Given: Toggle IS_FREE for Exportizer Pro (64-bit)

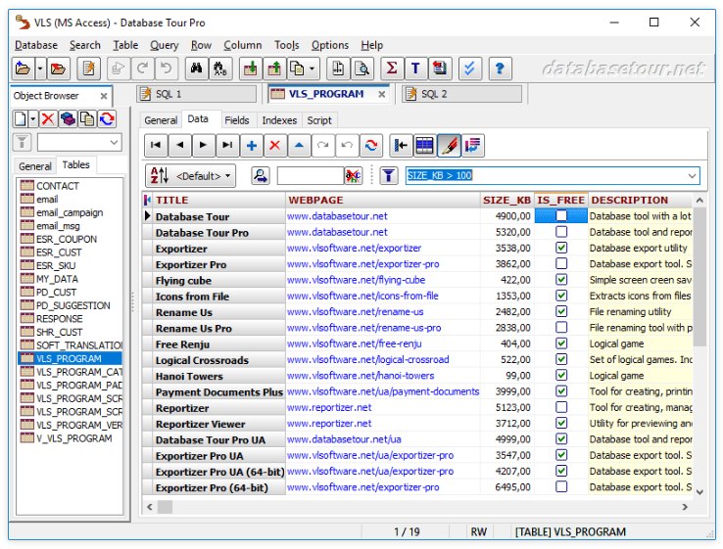Looking at the screenshot, I should coord(561,486).
